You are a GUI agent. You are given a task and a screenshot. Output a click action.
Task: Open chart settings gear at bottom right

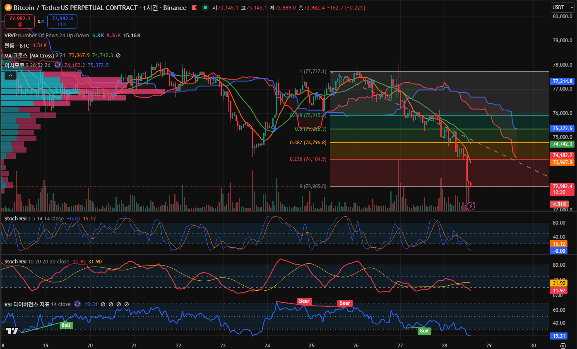coord(563,346)
